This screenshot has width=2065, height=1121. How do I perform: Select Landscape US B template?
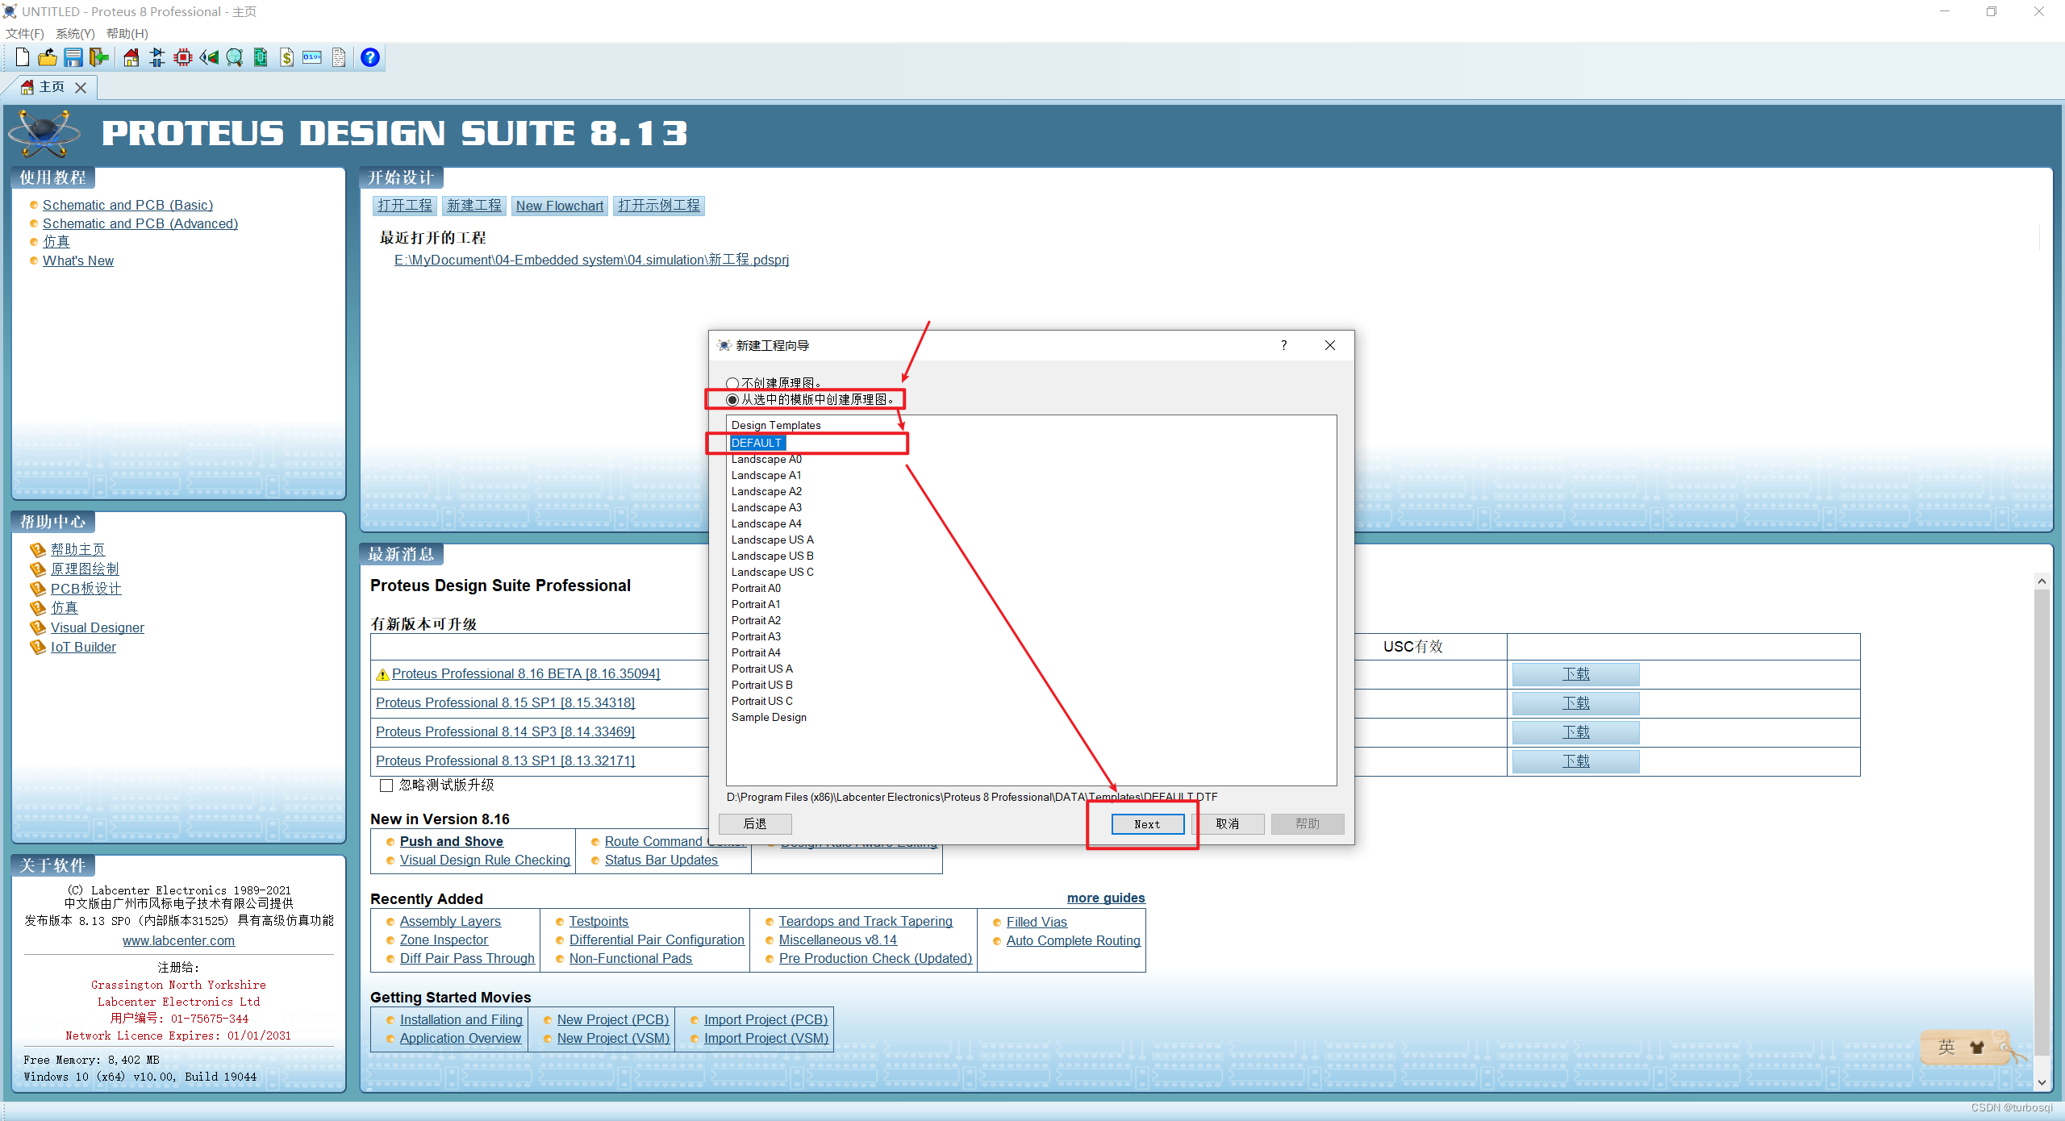tap(772, 556)
